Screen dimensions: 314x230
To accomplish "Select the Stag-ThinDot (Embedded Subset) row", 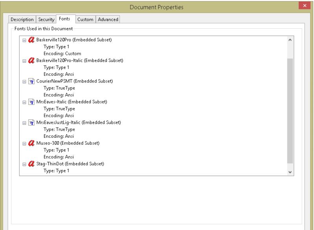I will click(70, 164).
